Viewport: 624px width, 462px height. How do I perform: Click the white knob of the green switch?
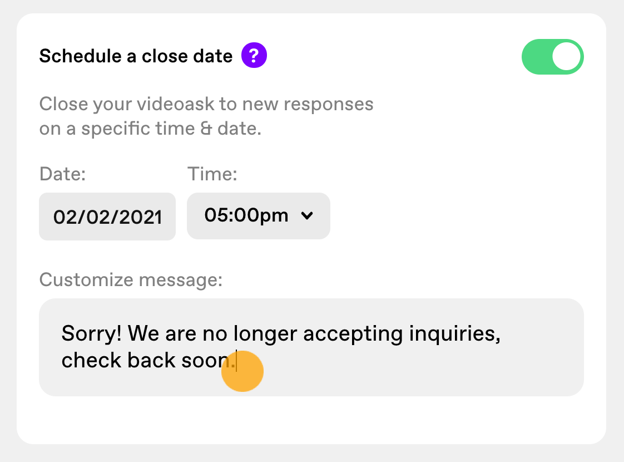tap(566, 57)
